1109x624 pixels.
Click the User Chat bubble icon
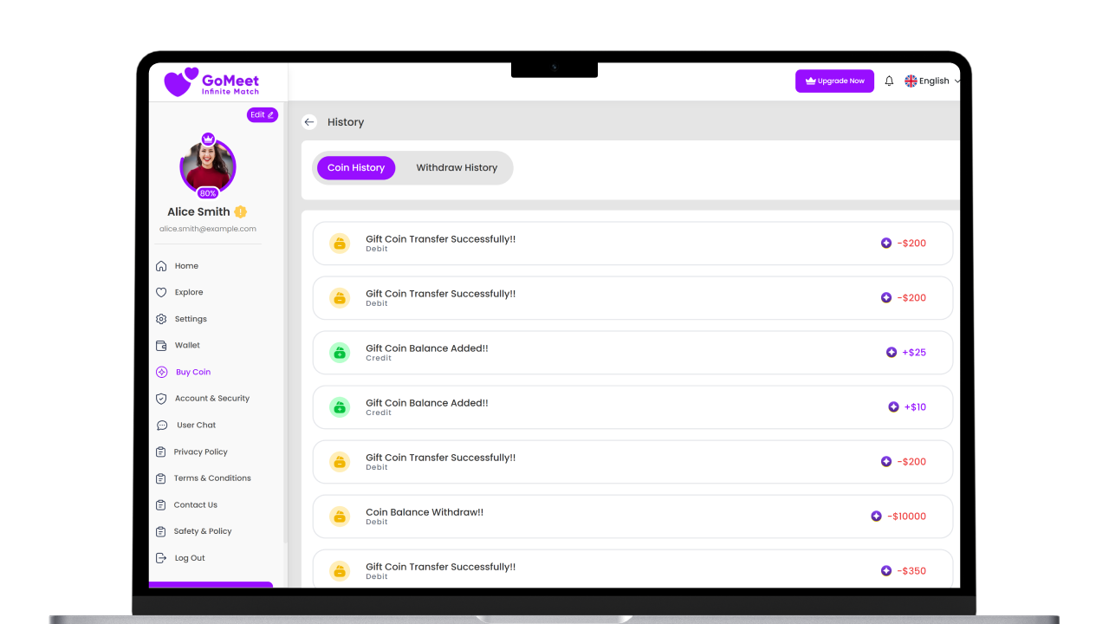pos(162,426)
